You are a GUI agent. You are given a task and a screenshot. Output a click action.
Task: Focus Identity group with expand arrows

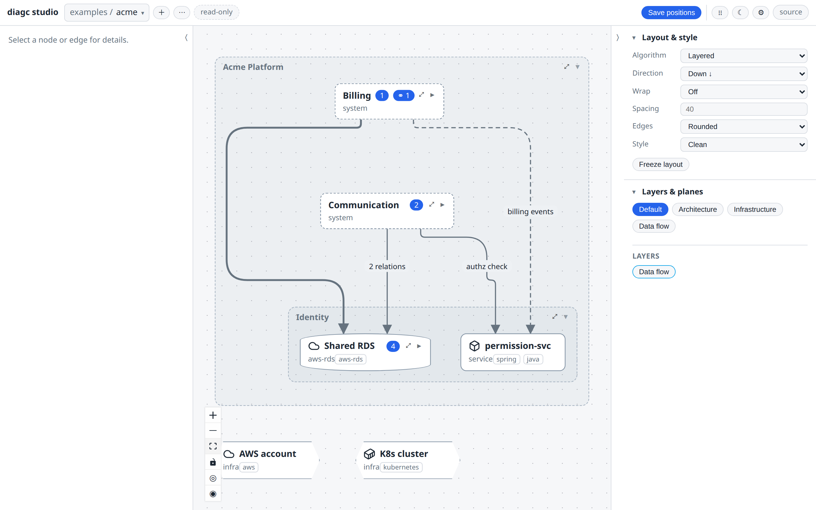(555, 316)
